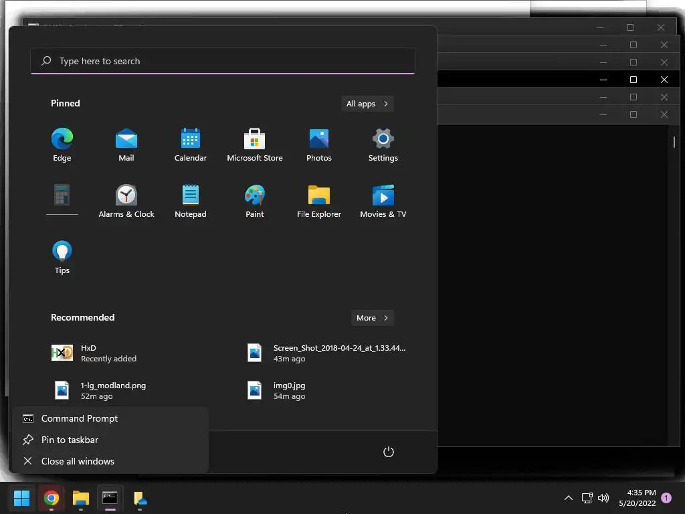Viewport: 685px width, 514px height.
Task: Open the volume control tray icon
Action: [x=603, y=498]
